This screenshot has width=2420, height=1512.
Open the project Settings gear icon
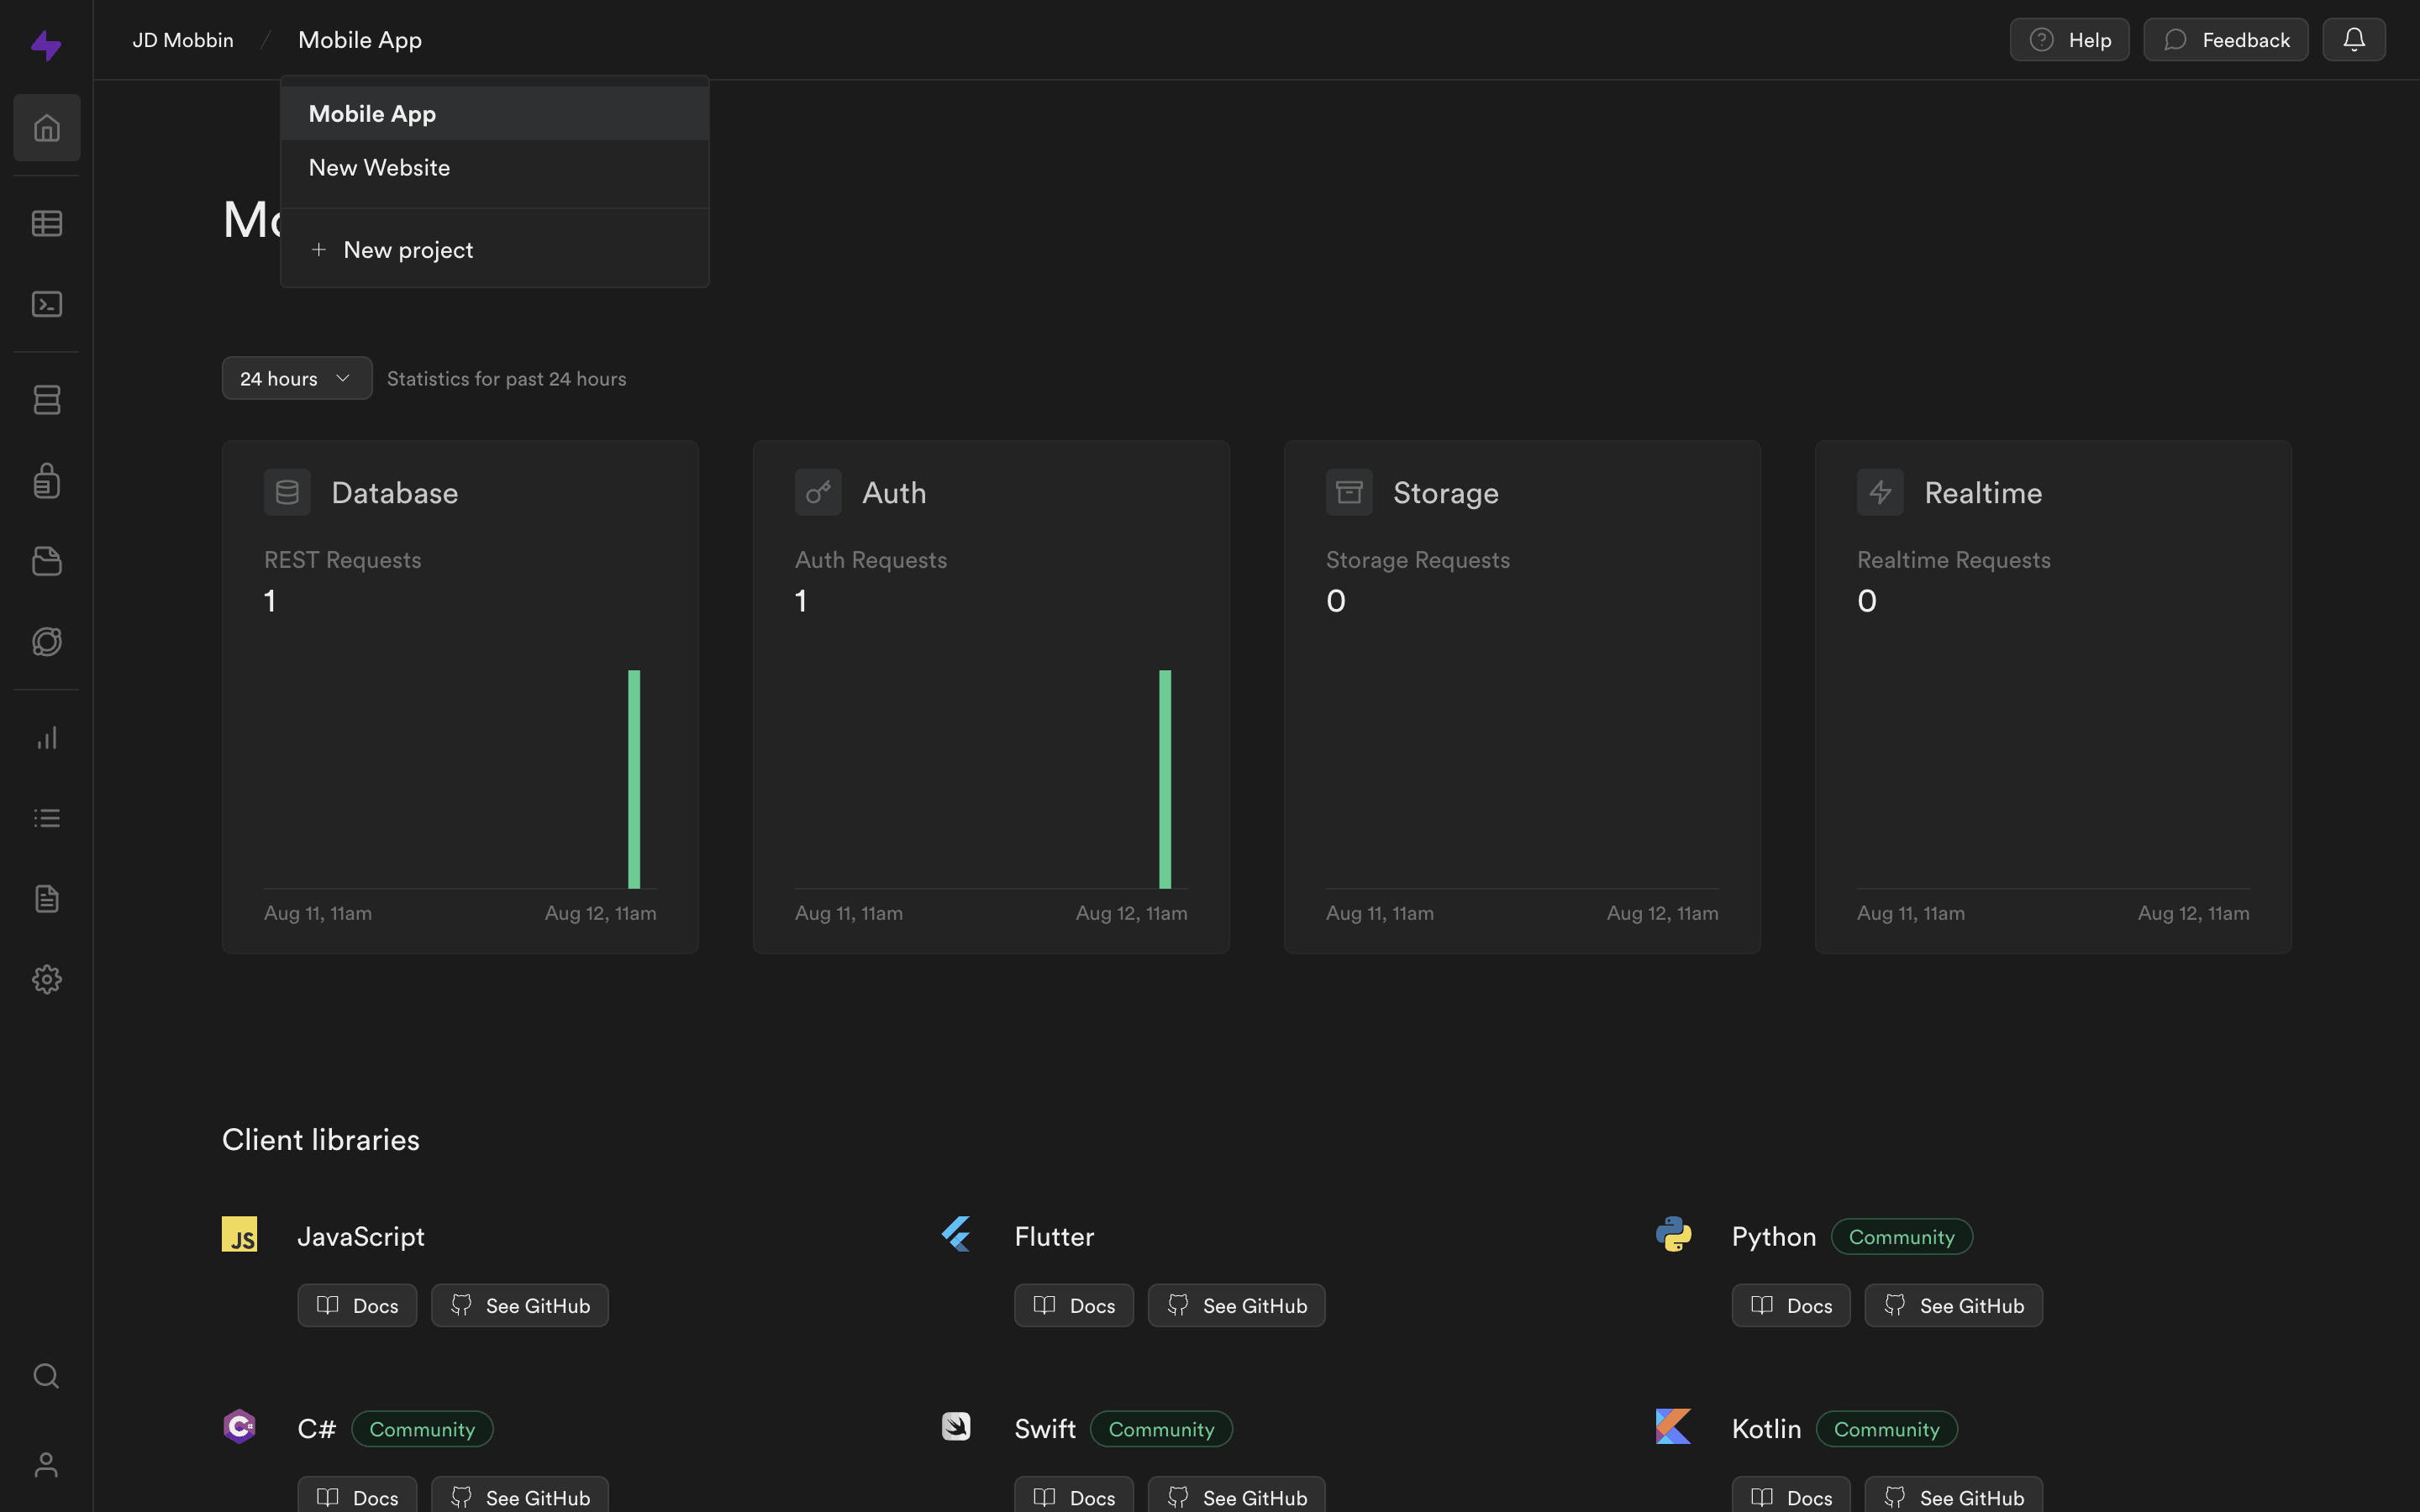coord(47,979)
